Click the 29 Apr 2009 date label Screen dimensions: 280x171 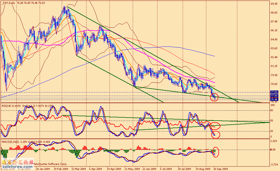pos(114,169)
